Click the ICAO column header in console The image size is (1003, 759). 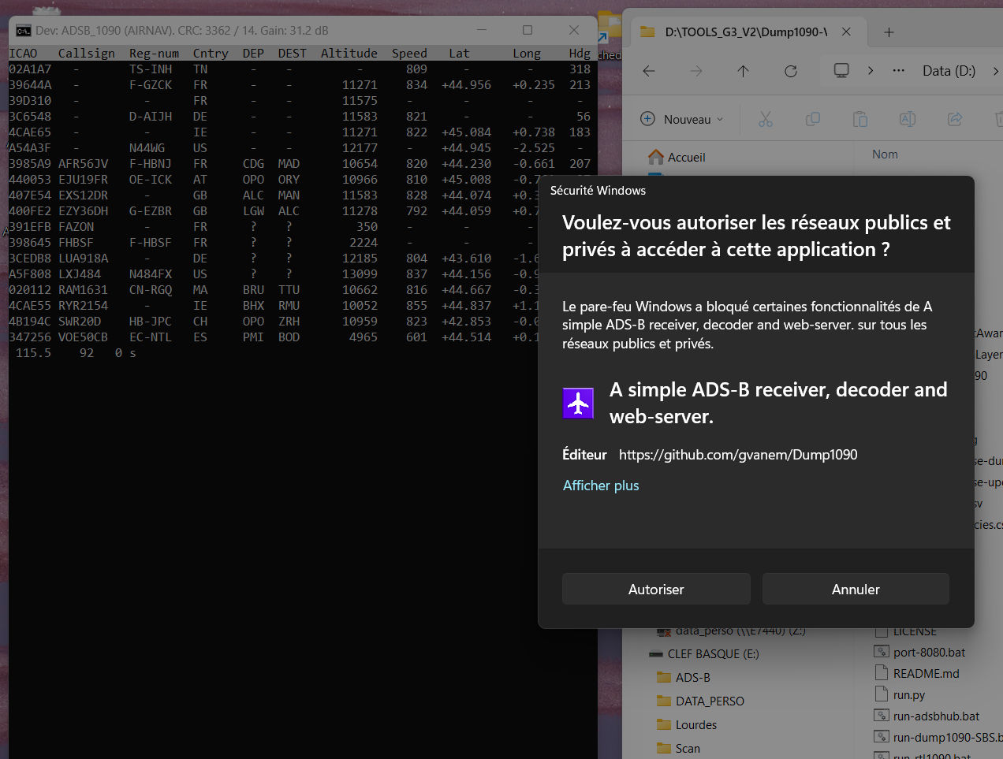click(24, 54)
